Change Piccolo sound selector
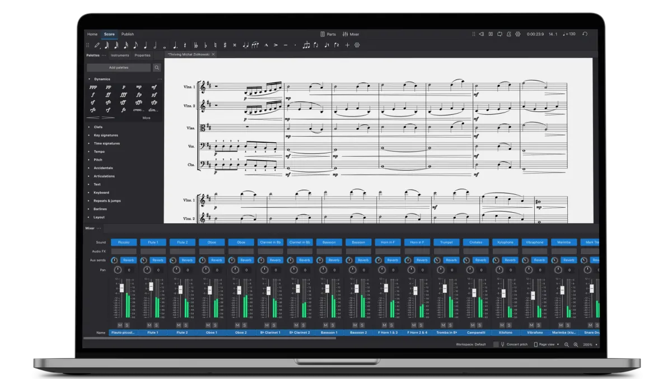The image size is (672, 379). coord(124,242)
